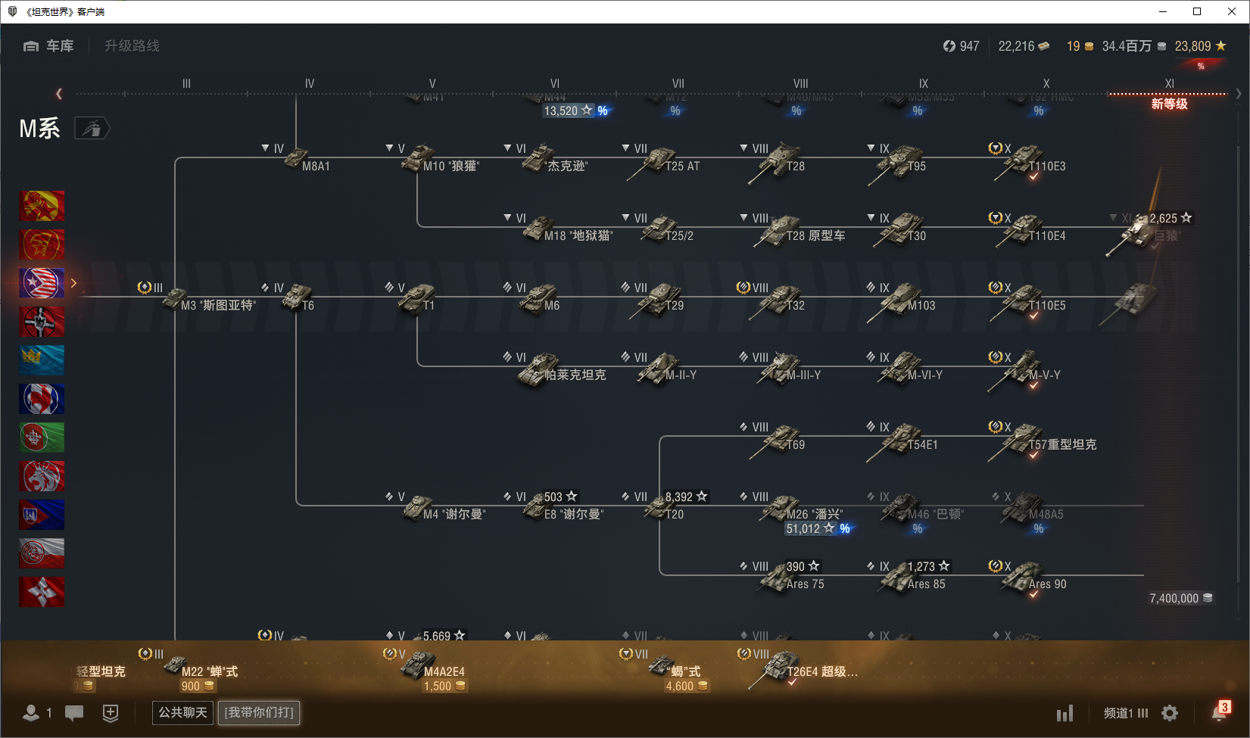Open the 公共聊天 chat button
This screenshot has height=738, width=1250.
(x=182, y=712)
